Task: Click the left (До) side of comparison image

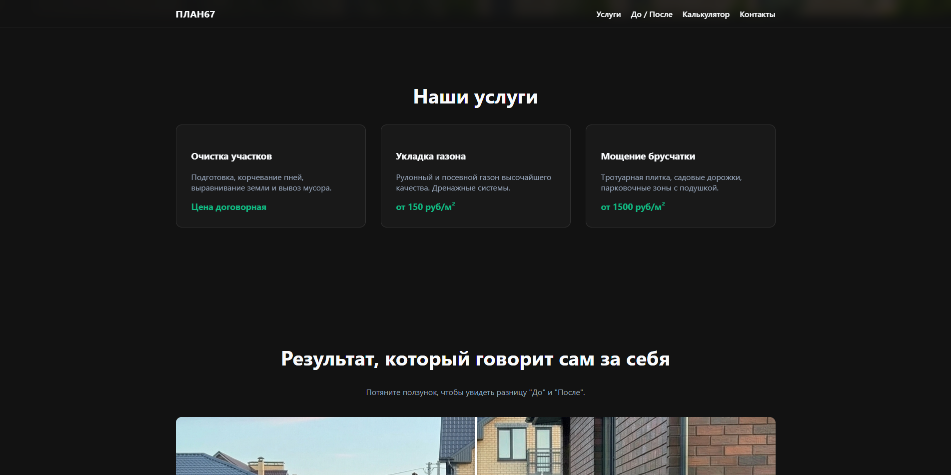Action: coord(325,446)
